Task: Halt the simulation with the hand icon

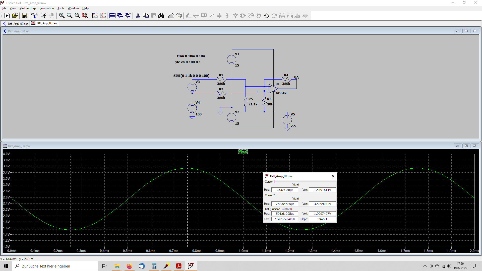Action: [52, 16]
